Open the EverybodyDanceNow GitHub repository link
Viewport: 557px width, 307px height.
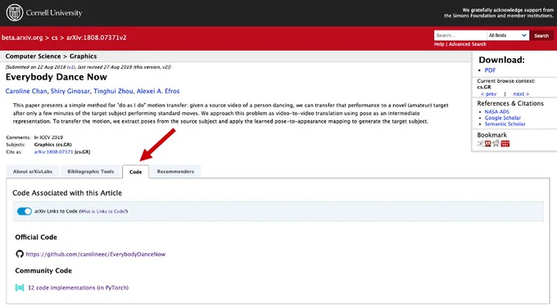pyautogui.click(x=96, y=254)
